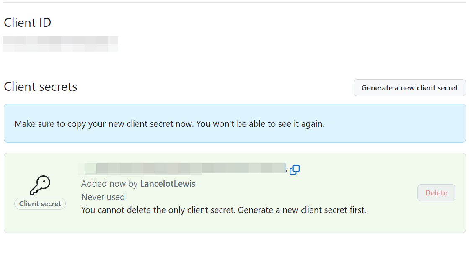476x254 pixels.
Task: Open the LancelotLewis user profile link
Action: click(x=168, y=184)
